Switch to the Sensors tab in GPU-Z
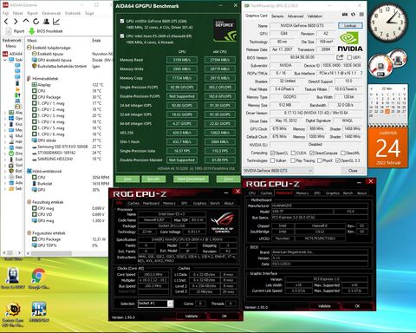This screenshot has width=416, height=333. [x=277, y=16]
